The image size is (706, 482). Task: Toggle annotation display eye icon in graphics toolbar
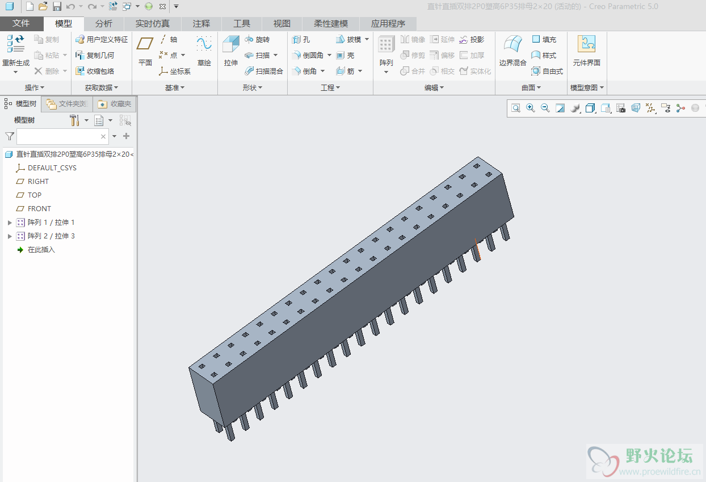click(666, 108)
